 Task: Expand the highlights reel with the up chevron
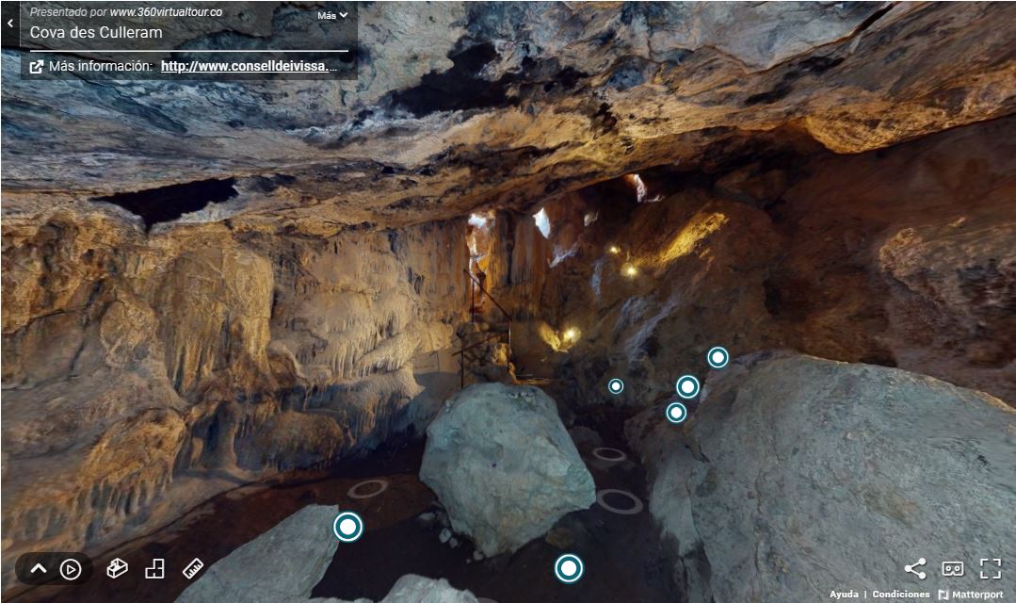pyautogui.click(x=39, y=569)
